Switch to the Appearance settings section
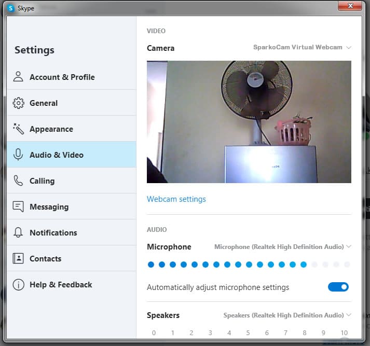The image size is (370, 346). [x=72, y=129]
